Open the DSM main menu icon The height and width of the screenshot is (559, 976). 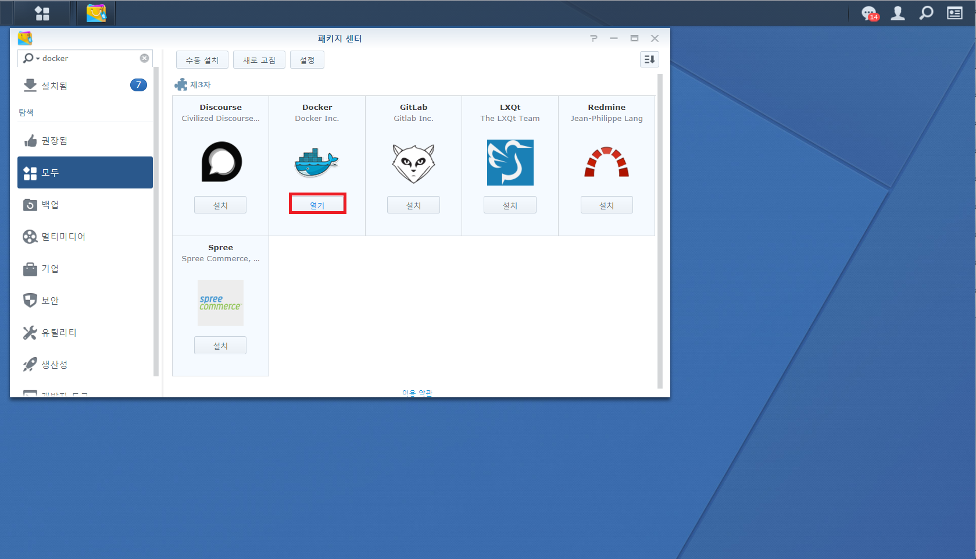[42, 13]
